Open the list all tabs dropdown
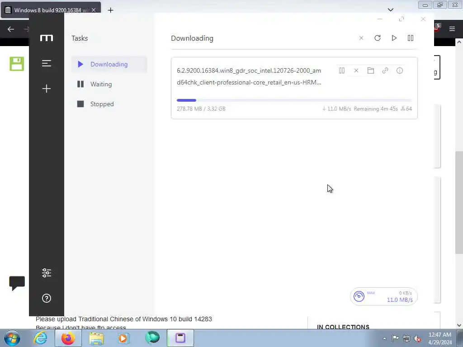The width and height of the screenshot is (463, 347). pos(390,10)
